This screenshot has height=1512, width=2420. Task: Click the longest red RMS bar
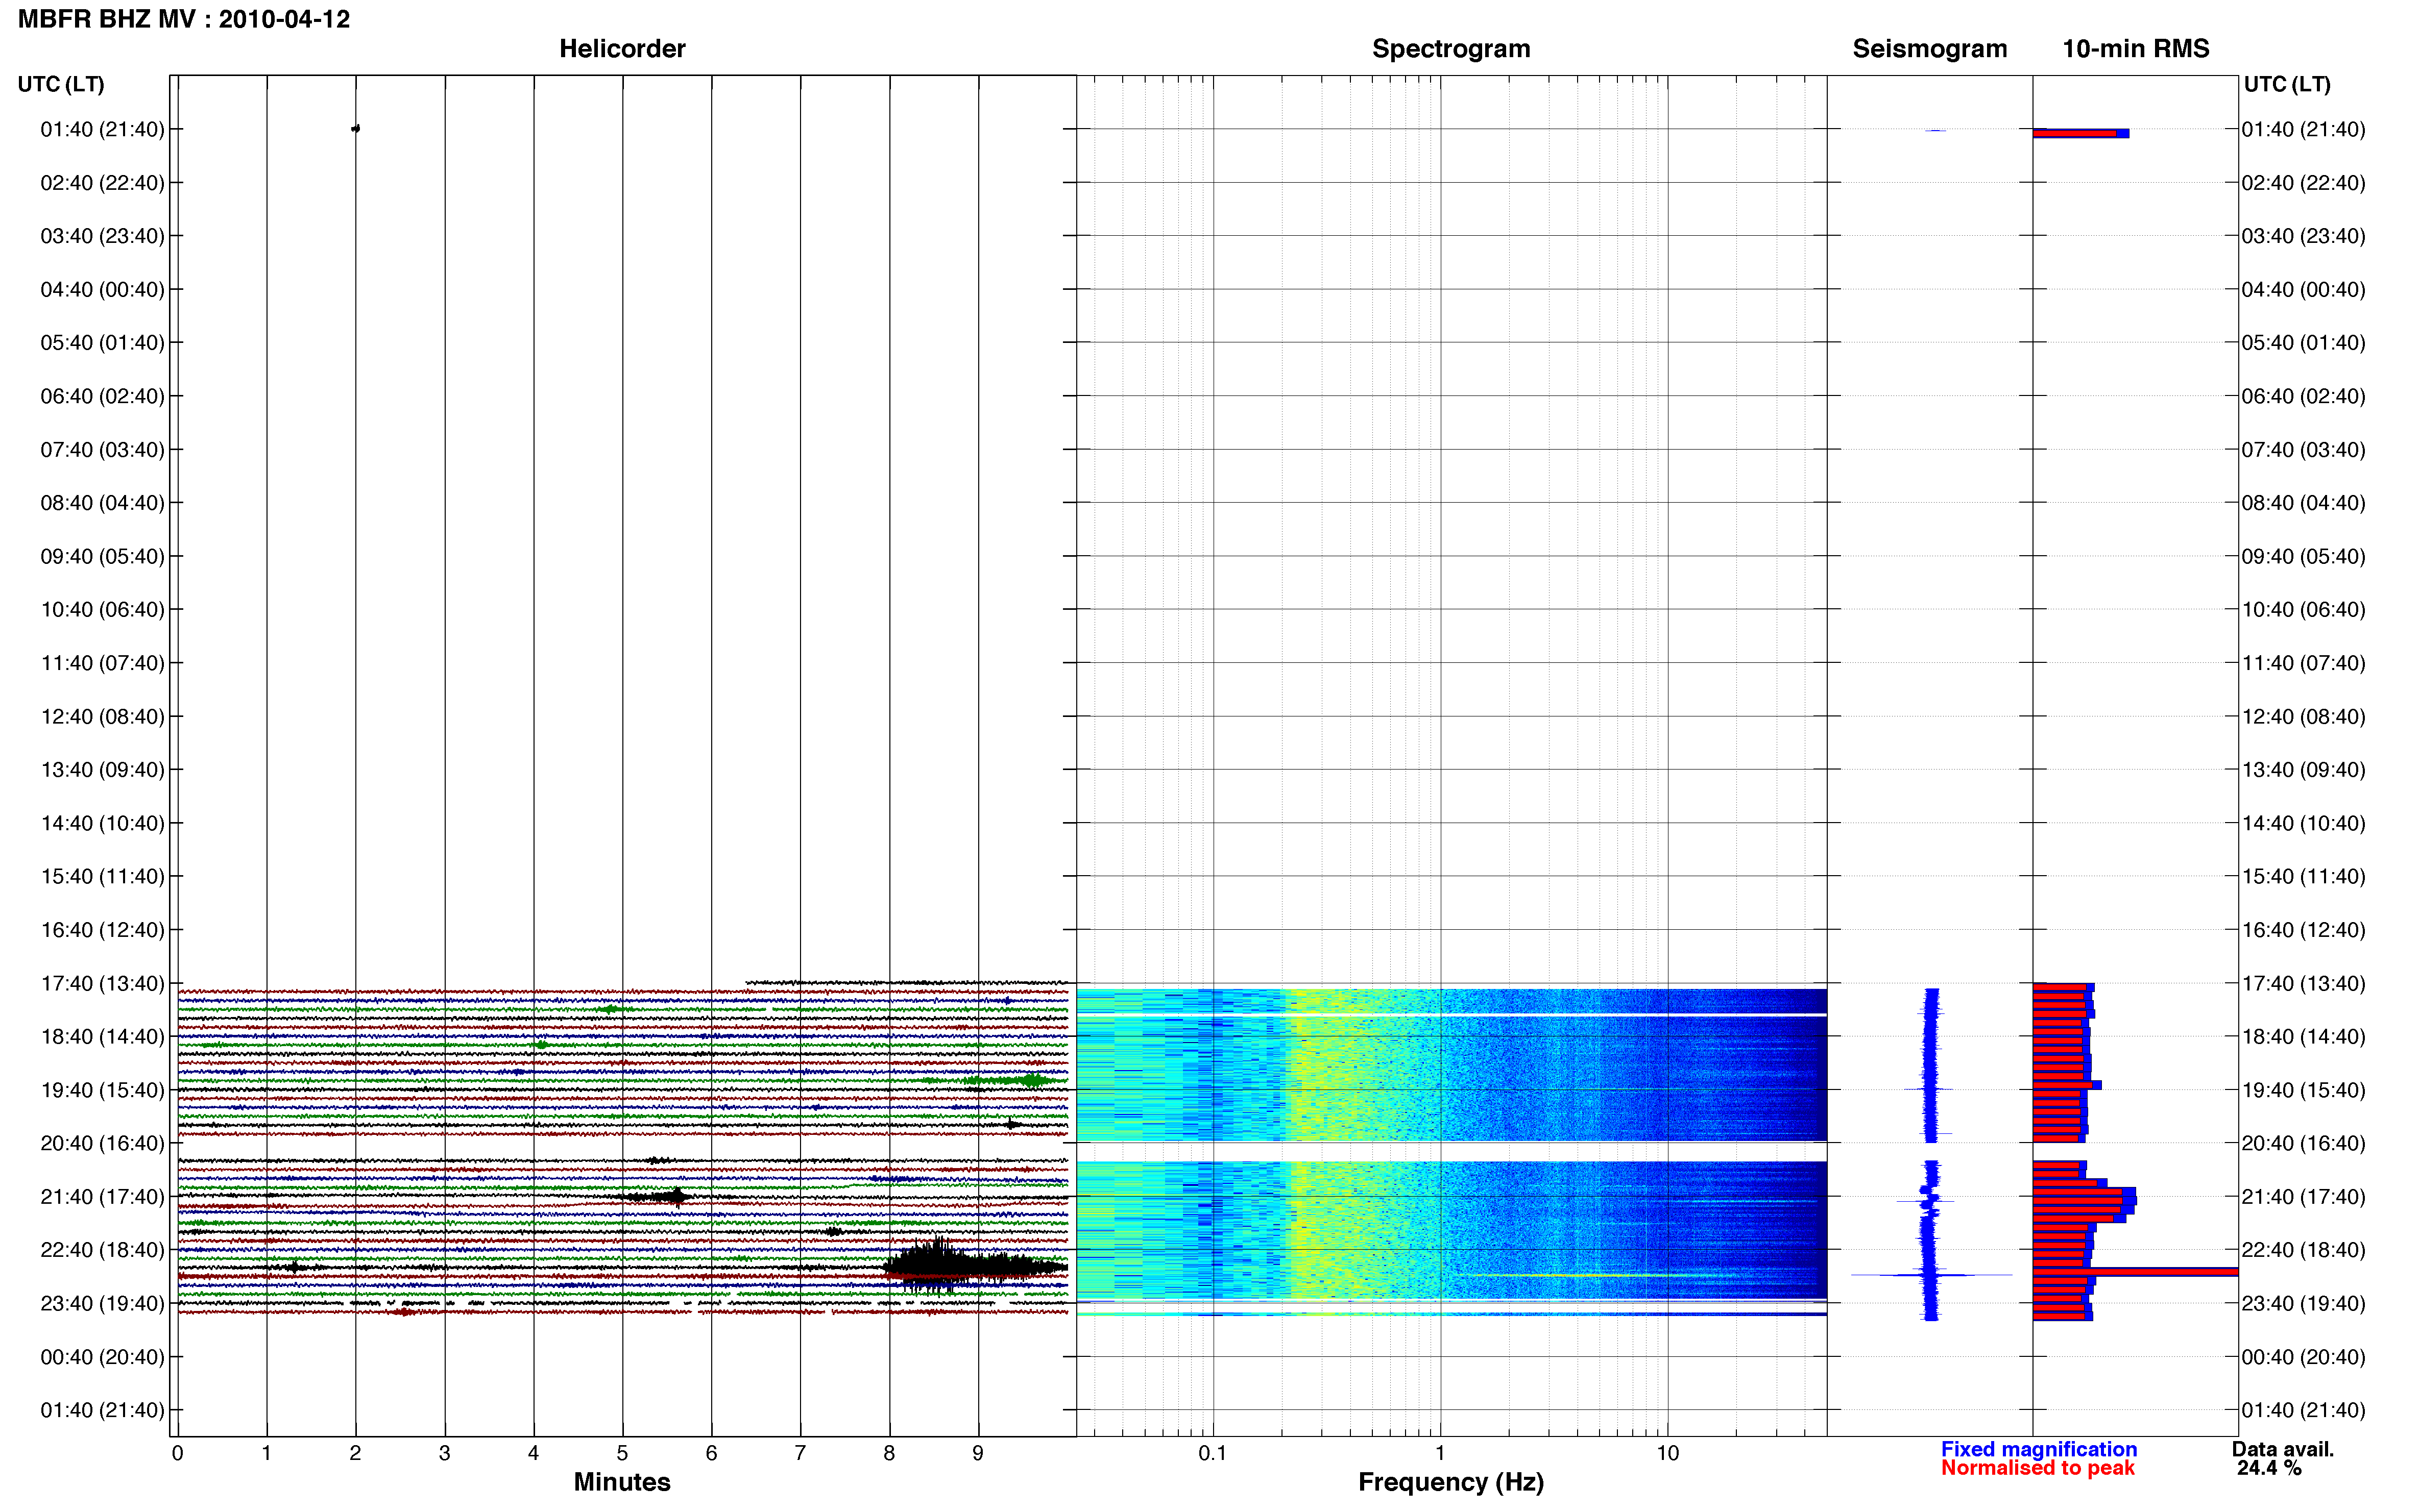click(2135, 1271)
